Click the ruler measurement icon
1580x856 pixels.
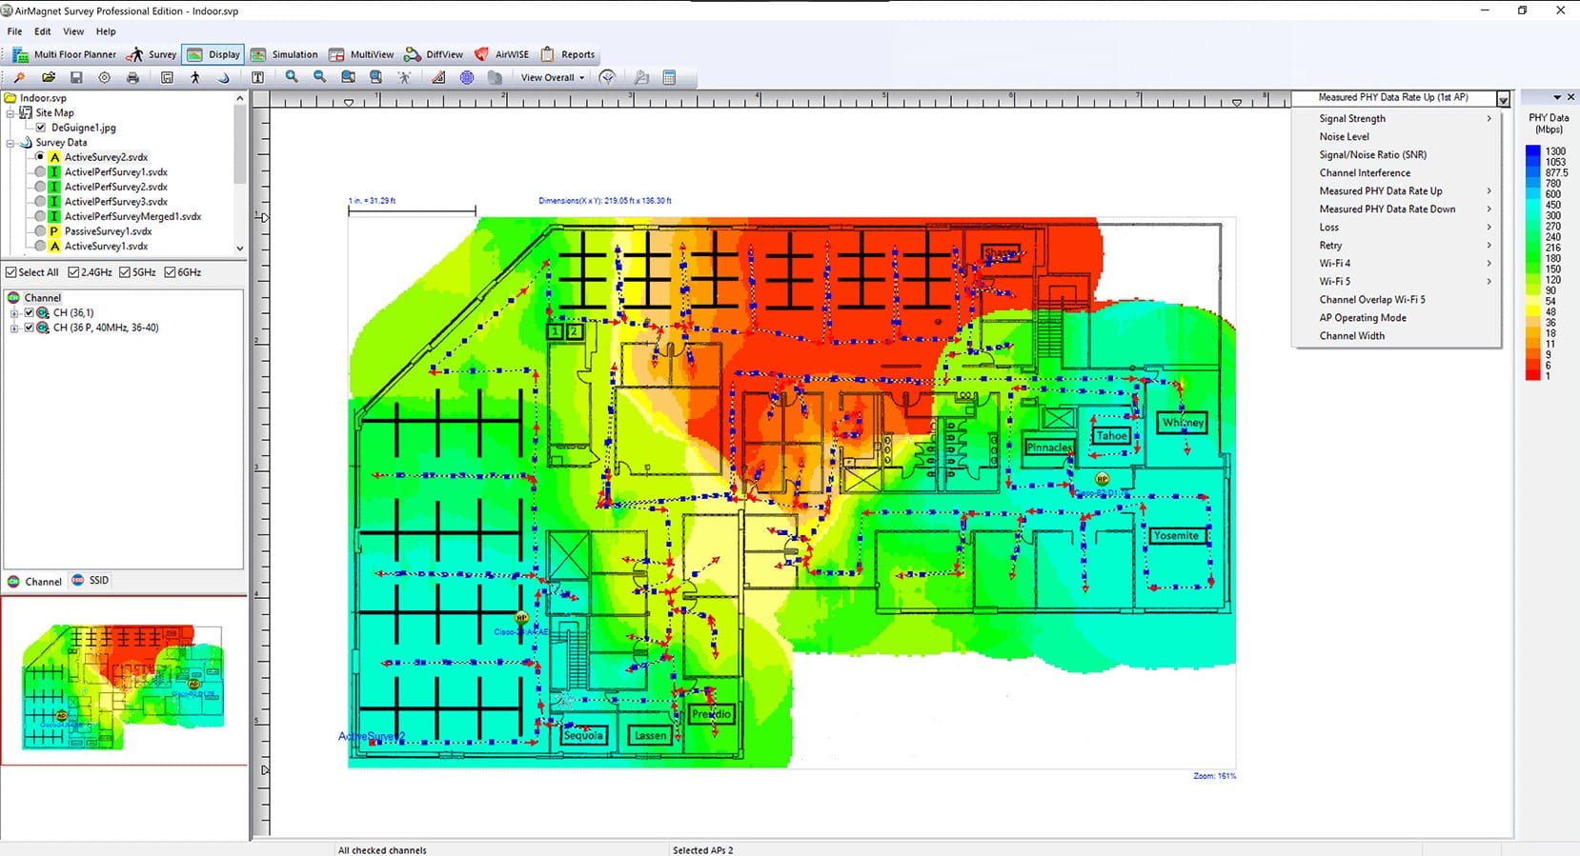click(x=438, y=78)
